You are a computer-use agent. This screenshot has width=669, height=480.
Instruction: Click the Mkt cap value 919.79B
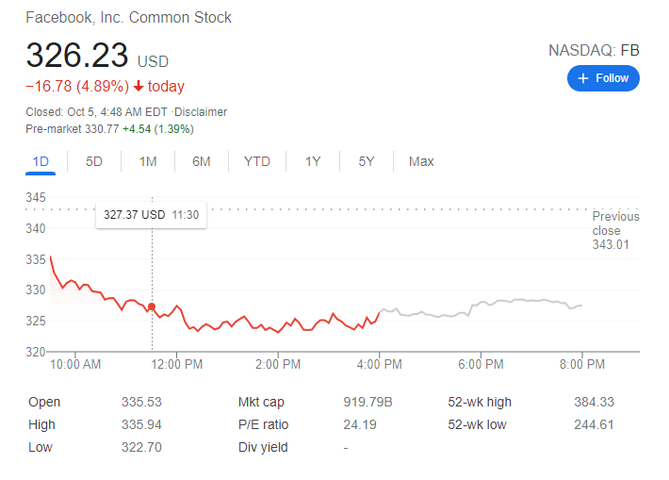[367, 403]
